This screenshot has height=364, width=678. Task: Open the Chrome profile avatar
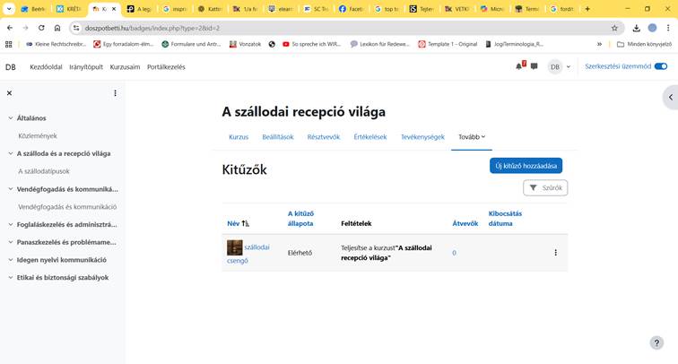[x=652, y=28]
